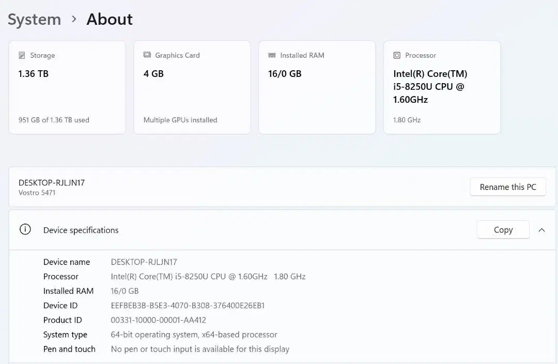This screenshot has width=558, height=364.
Task: Click the Vostro 5471 model label
Action: 37,193
